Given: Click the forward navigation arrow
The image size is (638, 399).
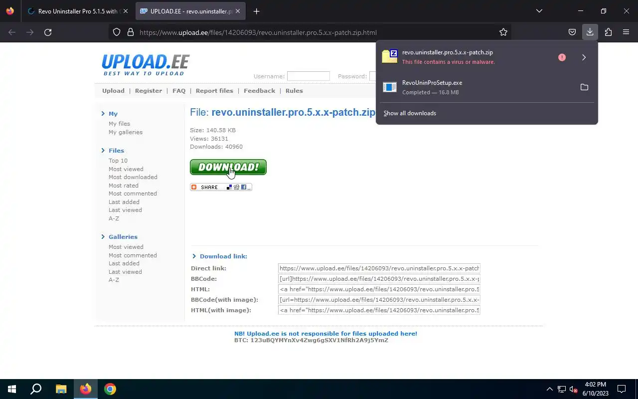Looking at the screenshot, I should [30, 32].
